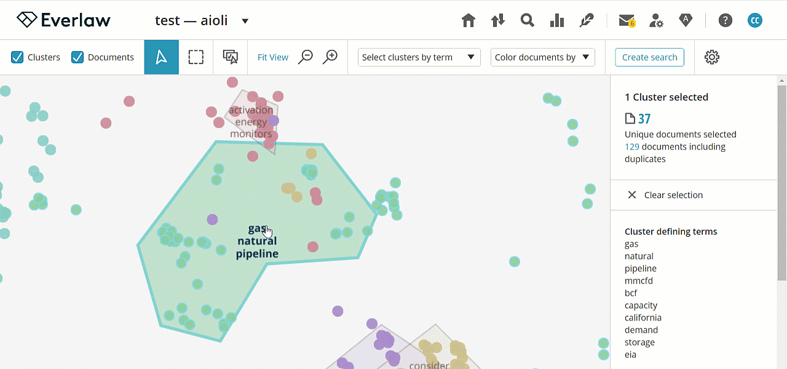
Task: Select the box selection tool
Action: point(196,57)
